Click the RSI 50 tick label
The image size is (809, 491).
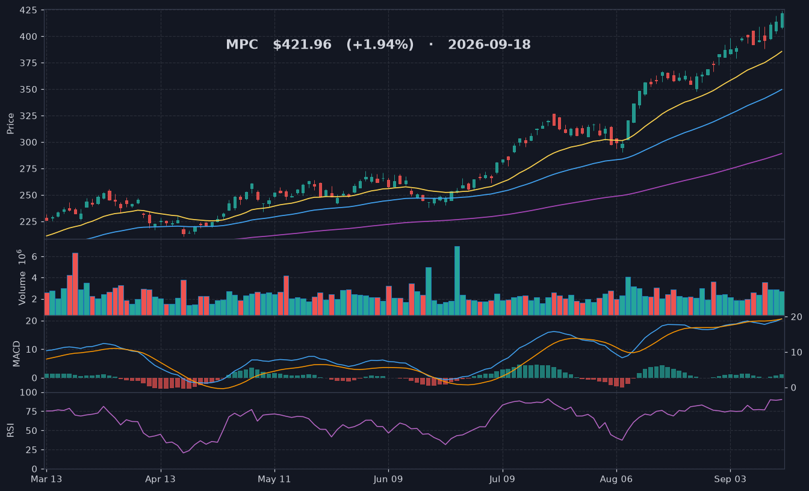point(32,431)
